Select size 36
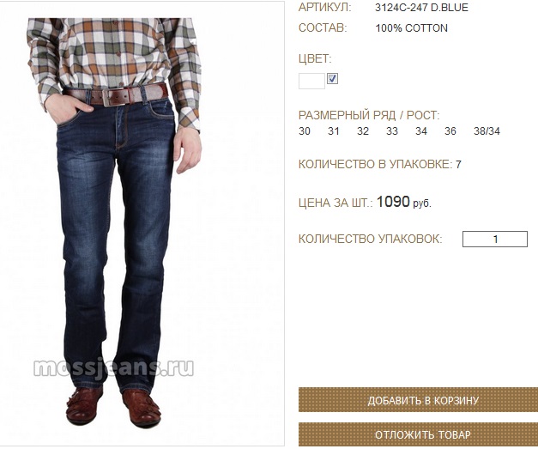The width and height of the screenshot is (538, 449). 450,131
